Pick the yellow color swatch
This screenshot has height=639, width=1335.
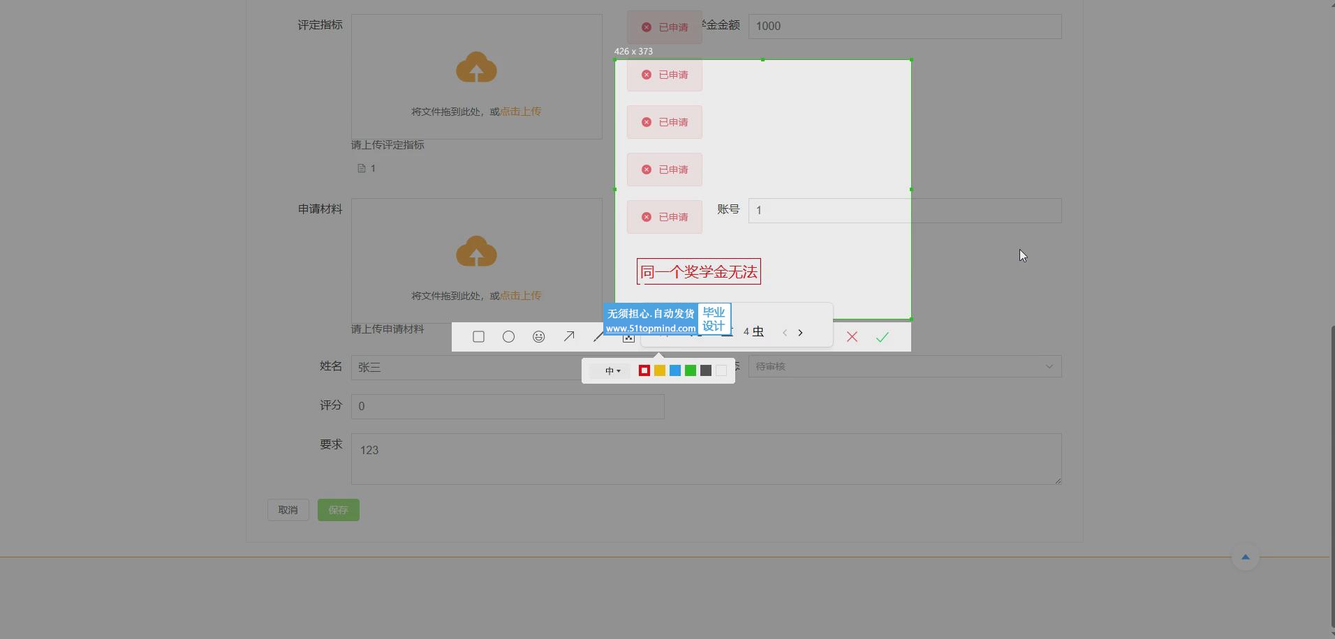(x=660, y=370)
